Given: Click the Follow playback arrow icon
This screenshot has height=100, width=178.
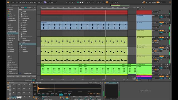Looking at the screenshot, I should click(x=66, y=2).
